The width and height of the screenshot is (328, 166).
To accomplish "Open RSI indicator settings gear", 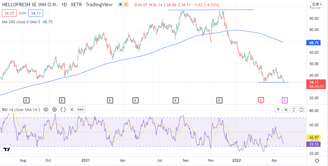I will coord(55,110).
